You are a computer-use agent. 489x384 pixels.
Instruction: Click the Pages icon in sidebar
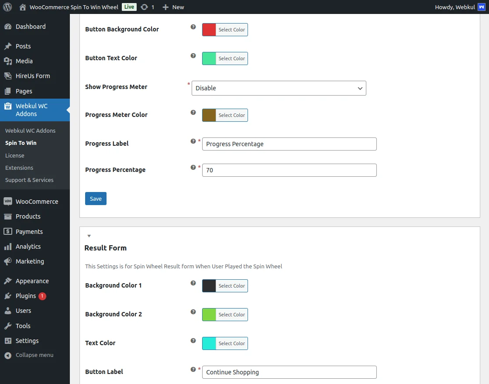tap(8, 91)
